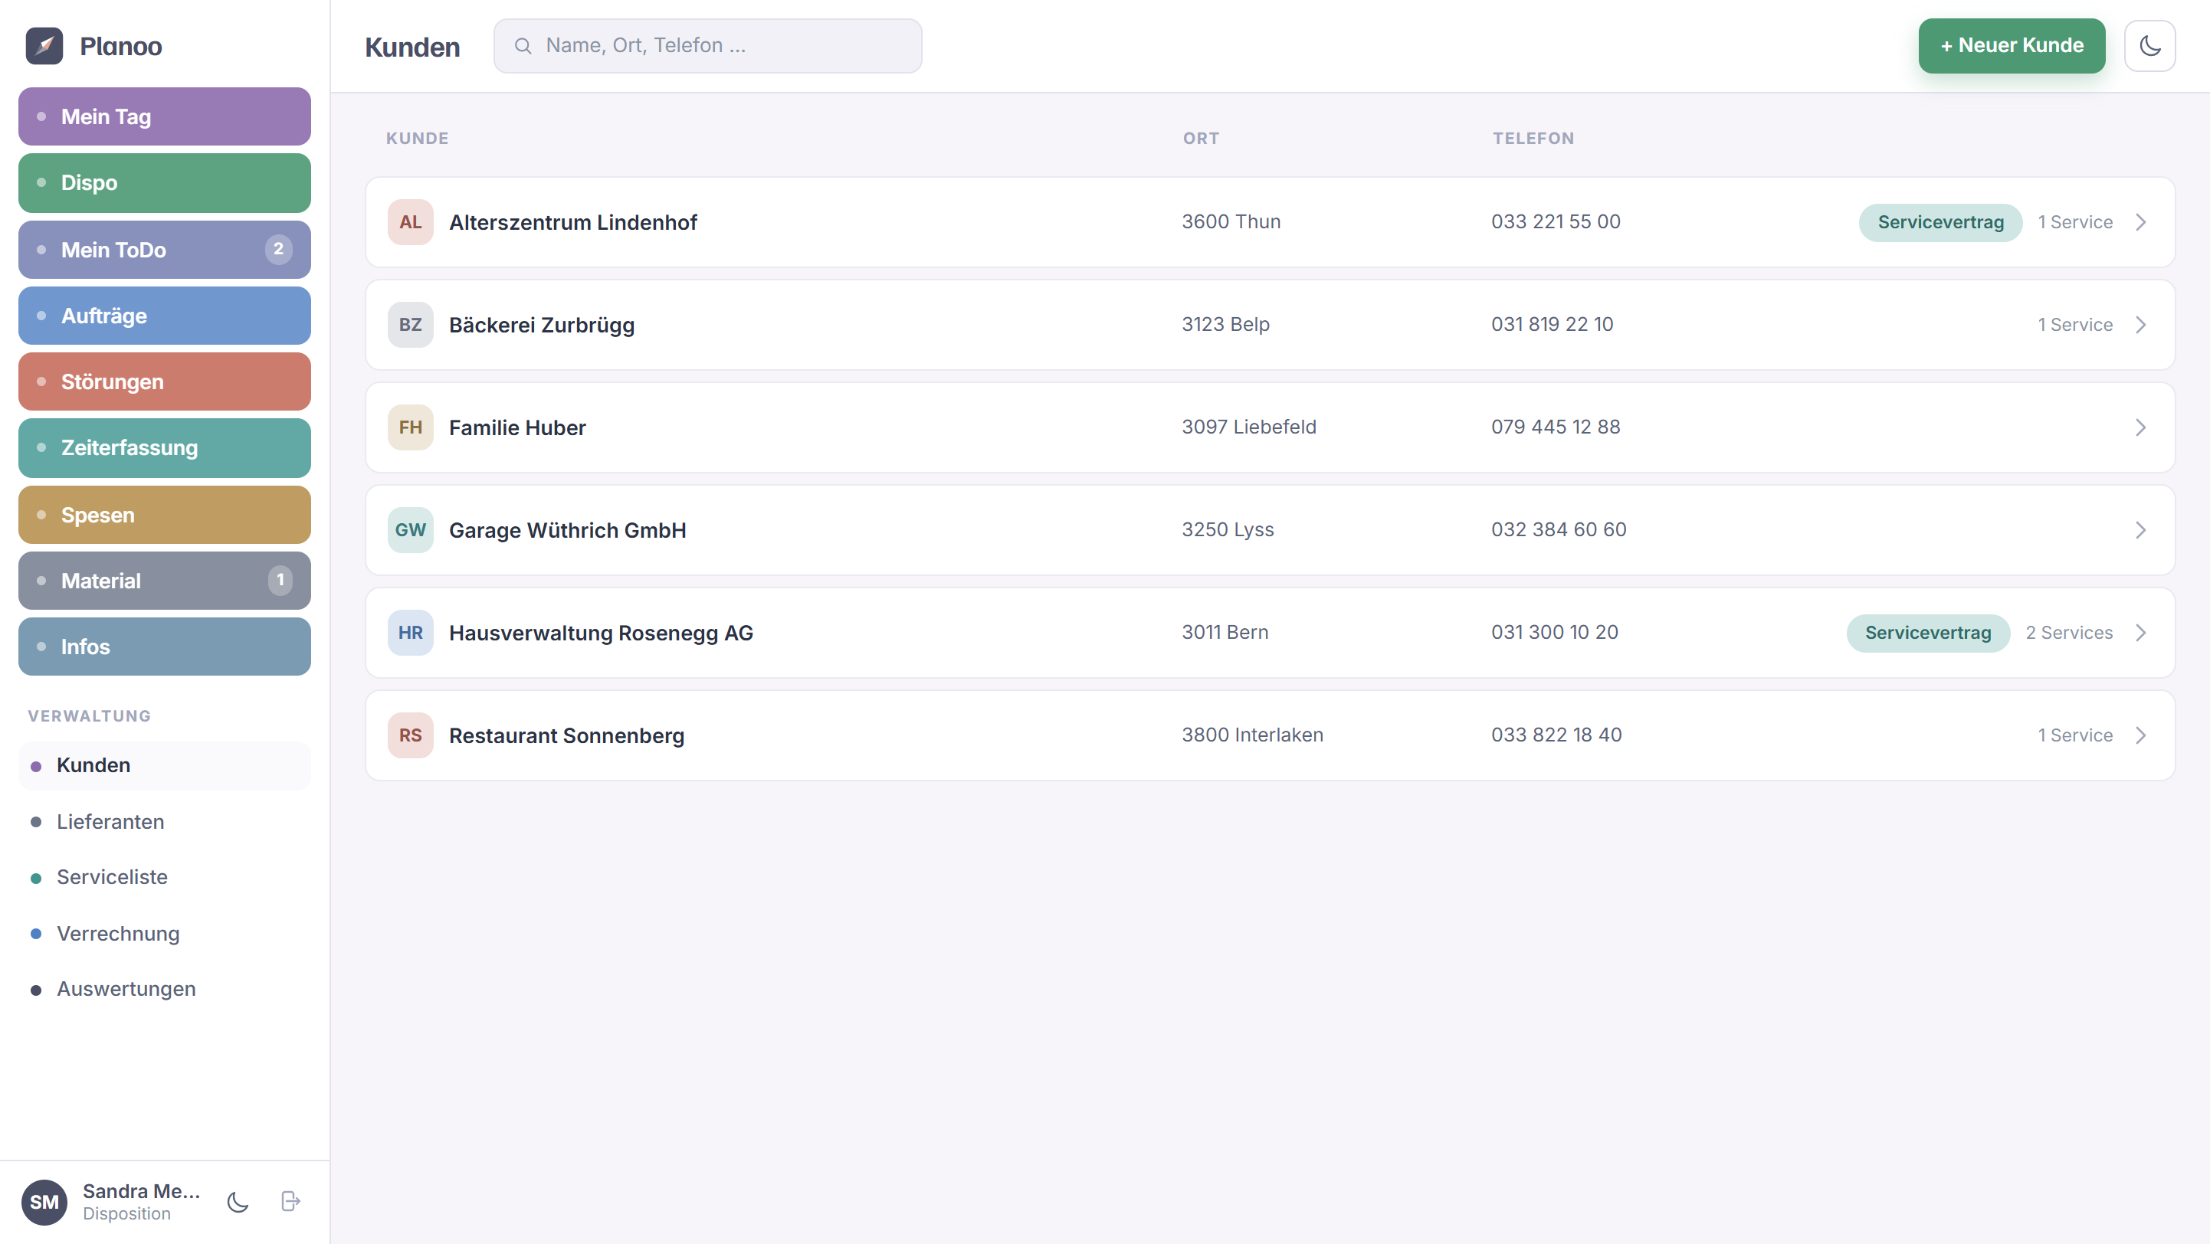Click the SM user avatar
The height and width of the screenshot is (1244, 2210).
click(44, 1202)
